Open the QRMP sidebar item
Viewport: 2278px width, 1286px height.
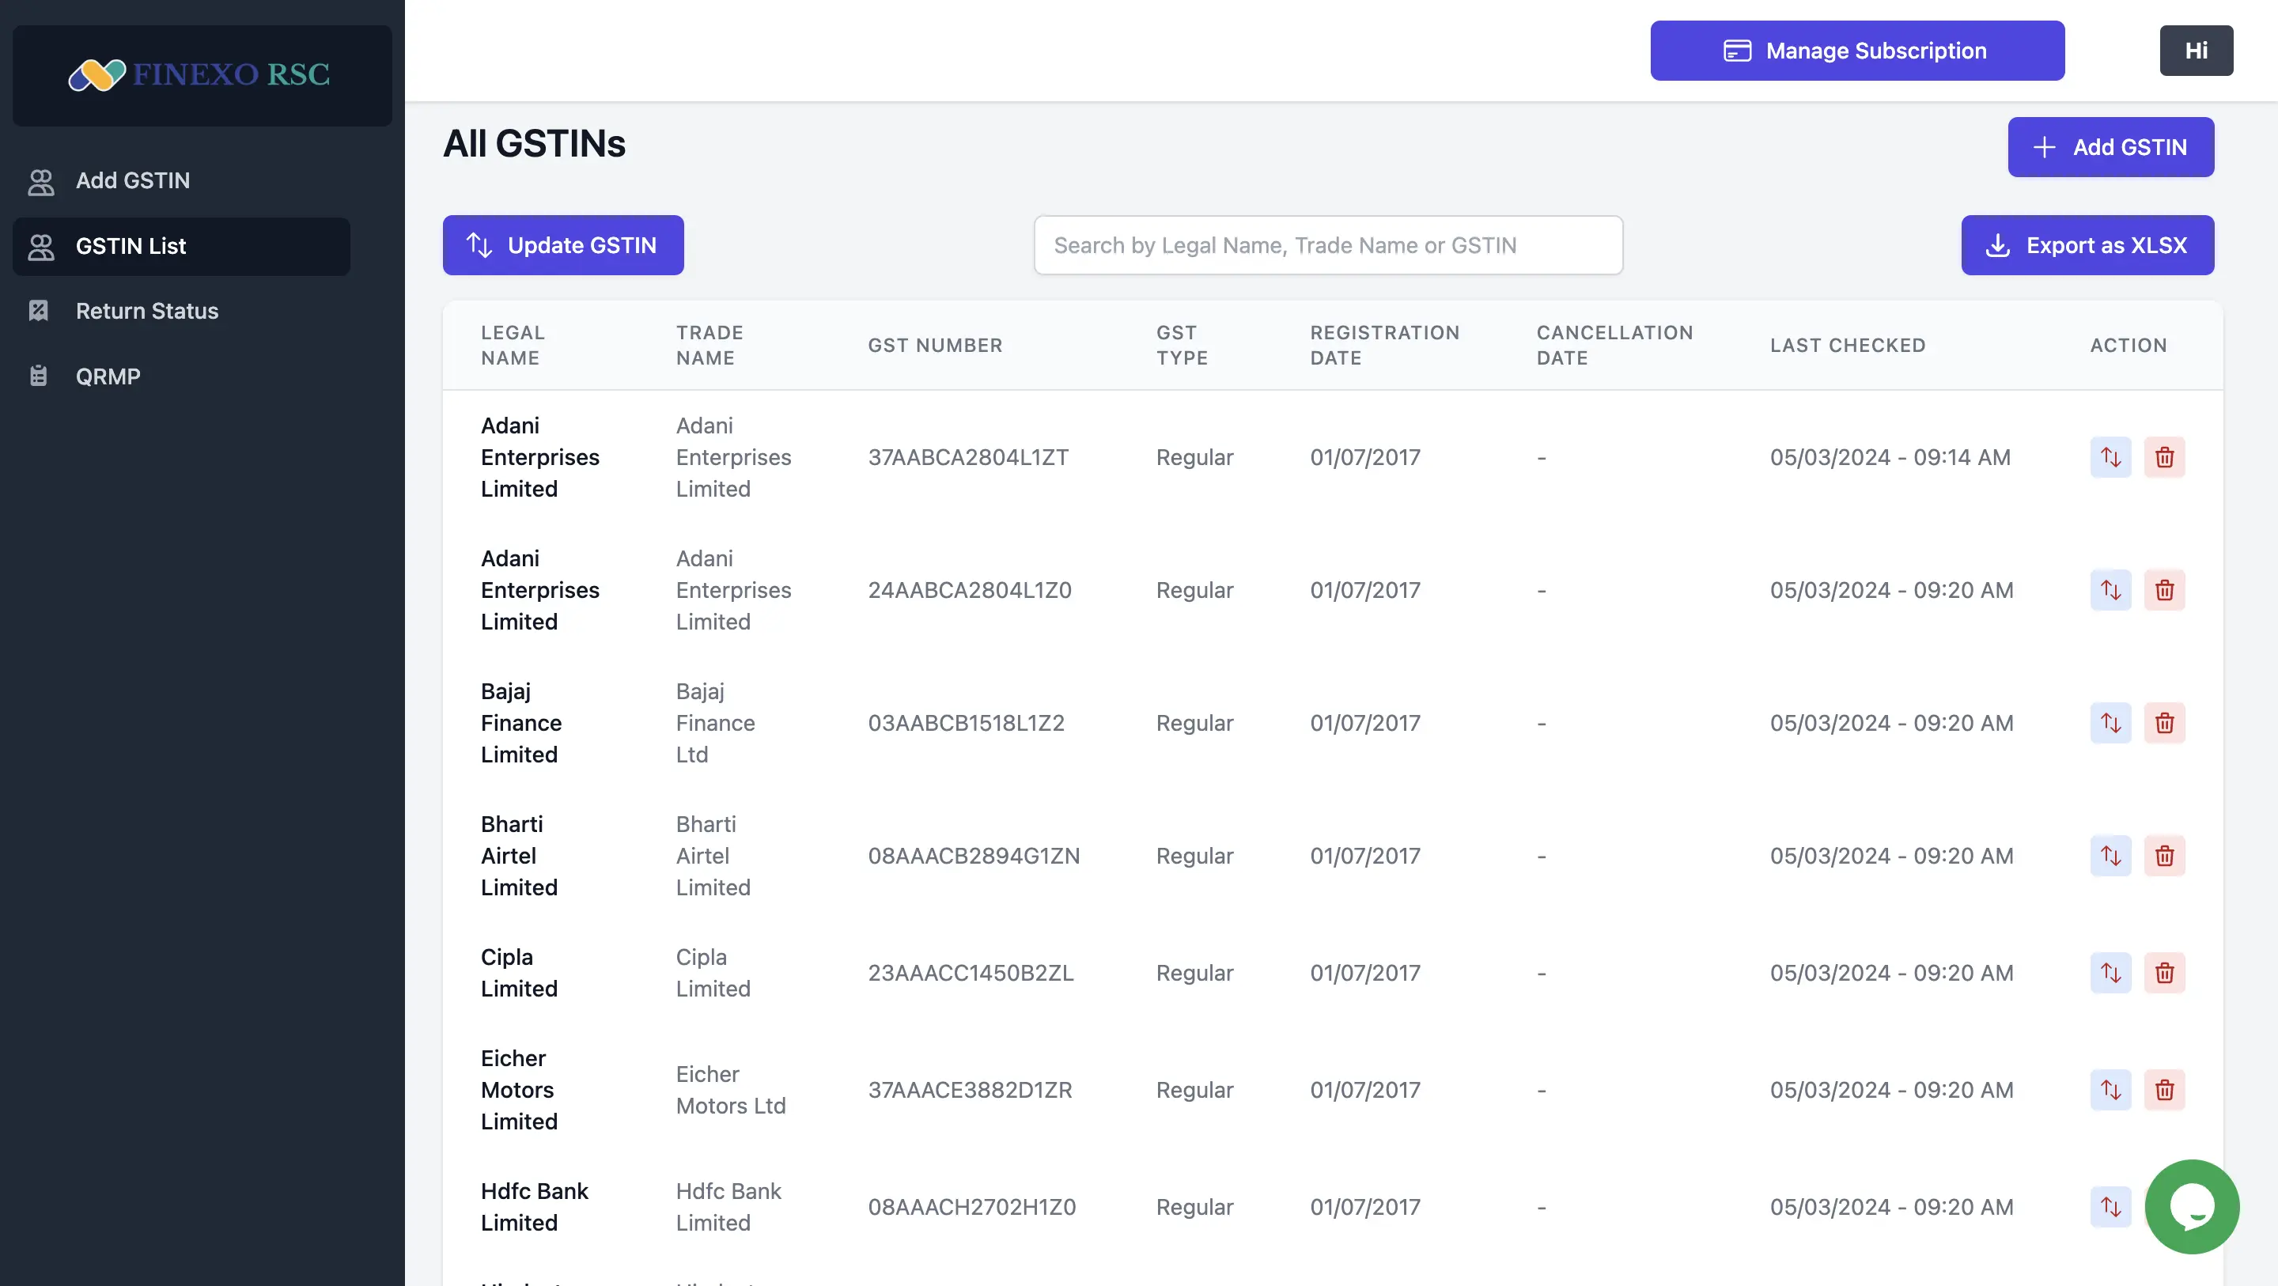[x=181, y=376]
